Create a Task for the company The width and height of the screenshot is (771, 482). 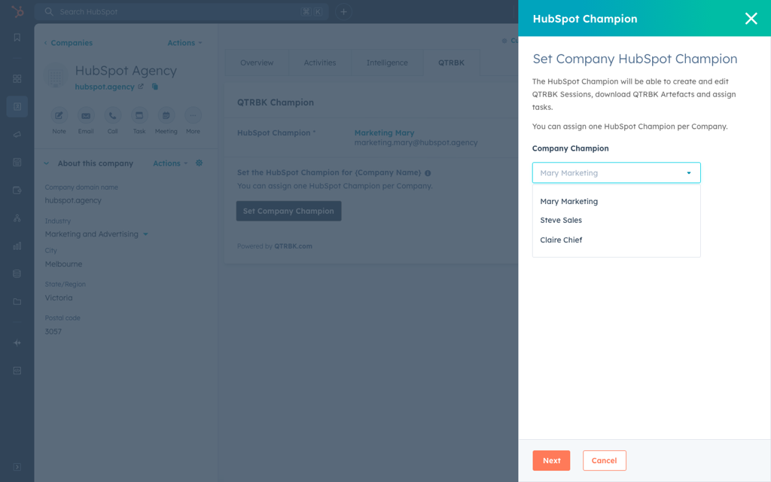pyautogui.click(x=139, y=115)
